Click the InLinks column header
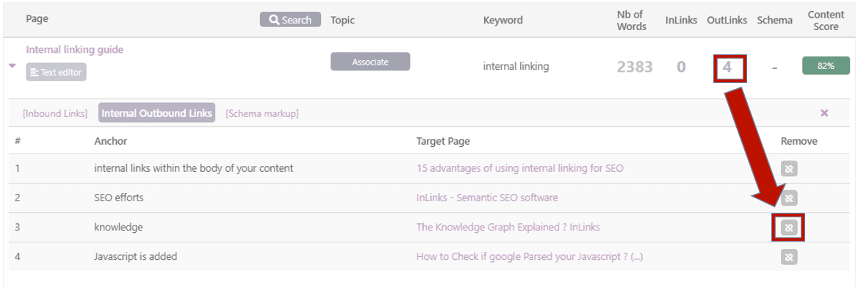This screenshot has width=858, height=293. point(681,21)
